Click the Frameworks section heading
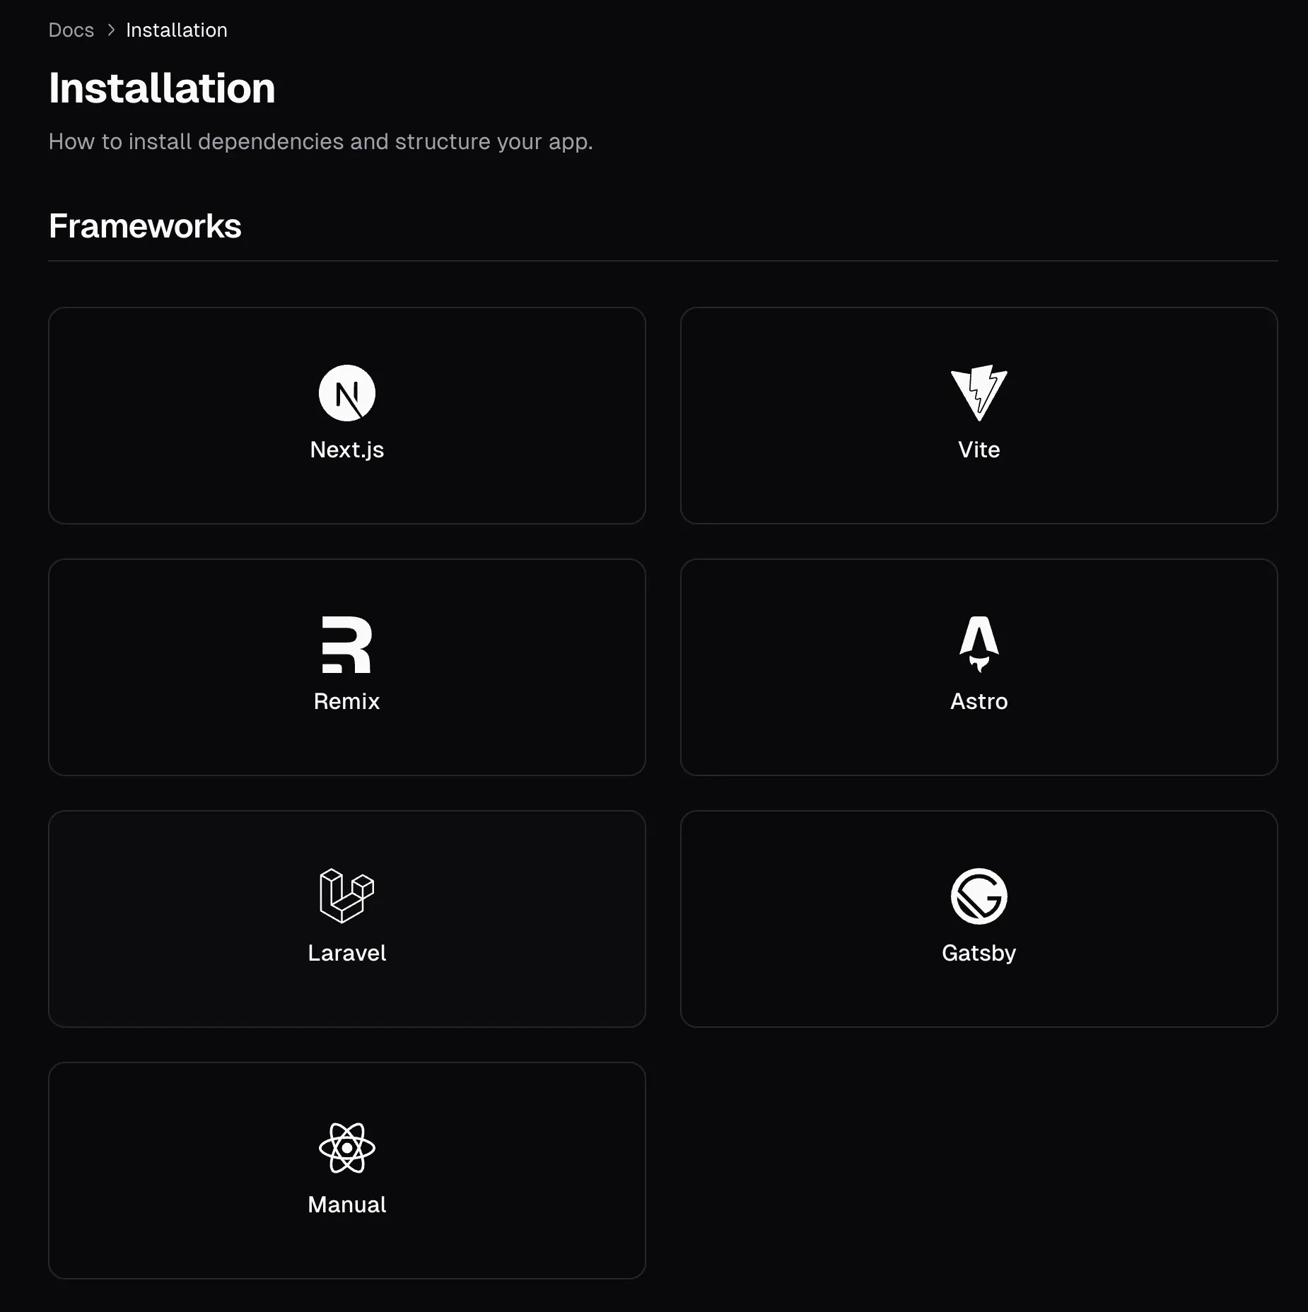 [x=145, y=226]
